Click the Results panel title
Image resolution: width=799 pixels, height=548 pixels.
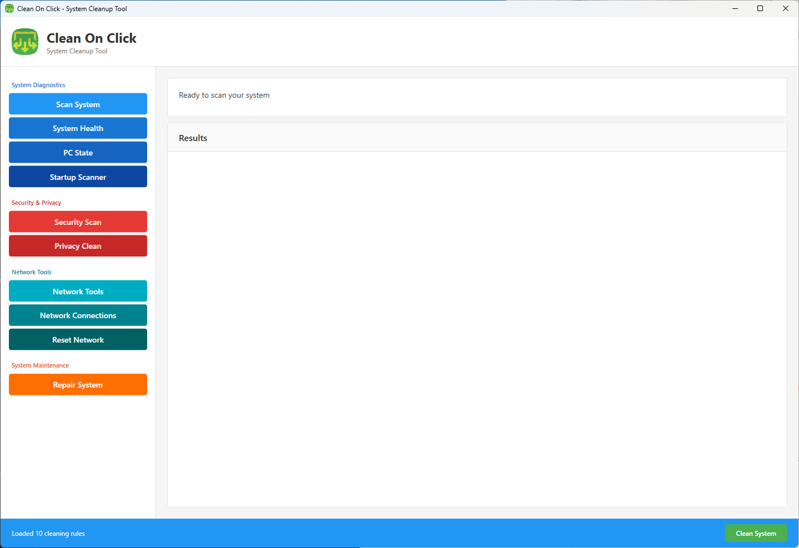(x=193, y=137)
